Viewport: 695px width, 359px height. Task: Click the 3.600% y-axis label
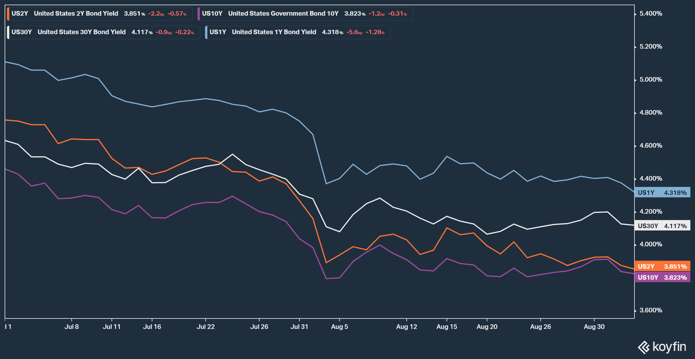[x=651, y=310]
